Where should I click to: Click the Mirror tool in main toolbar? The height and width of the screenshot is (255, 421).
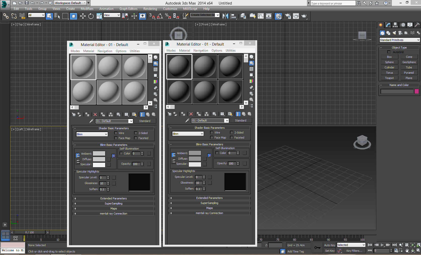click(x=225, y=16)
